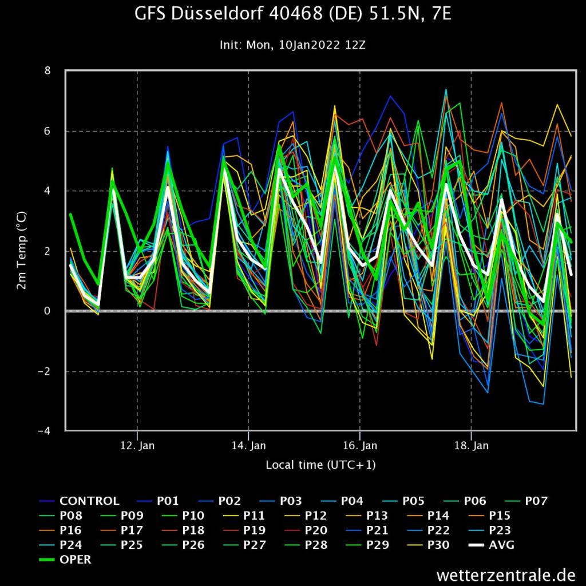Open the wetterzentrale.de watermark link
Image resolution: width=586 pixels, height=586 pixels.
505,573
